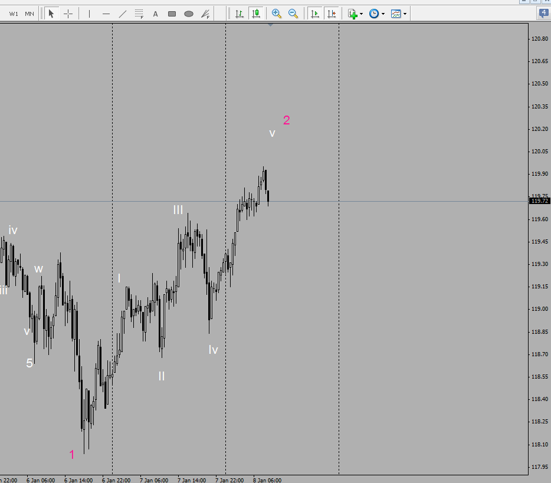Select the Fibonacci retracement tool
The image size is (551, 483).
pyautogui.click(x=139, y=14)
